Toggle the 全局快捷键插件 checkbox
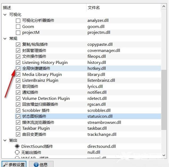Image resolution: width=169 pixels, height=167 pixels. click(x=18, y=68)
